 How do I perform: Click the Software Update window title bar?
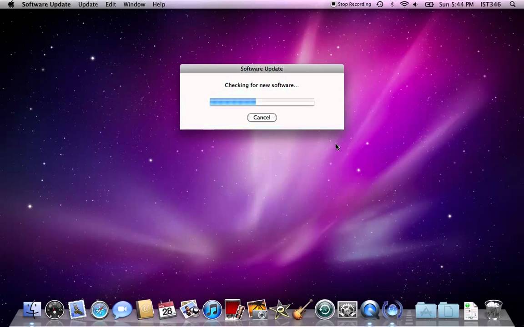coord(262,69)
